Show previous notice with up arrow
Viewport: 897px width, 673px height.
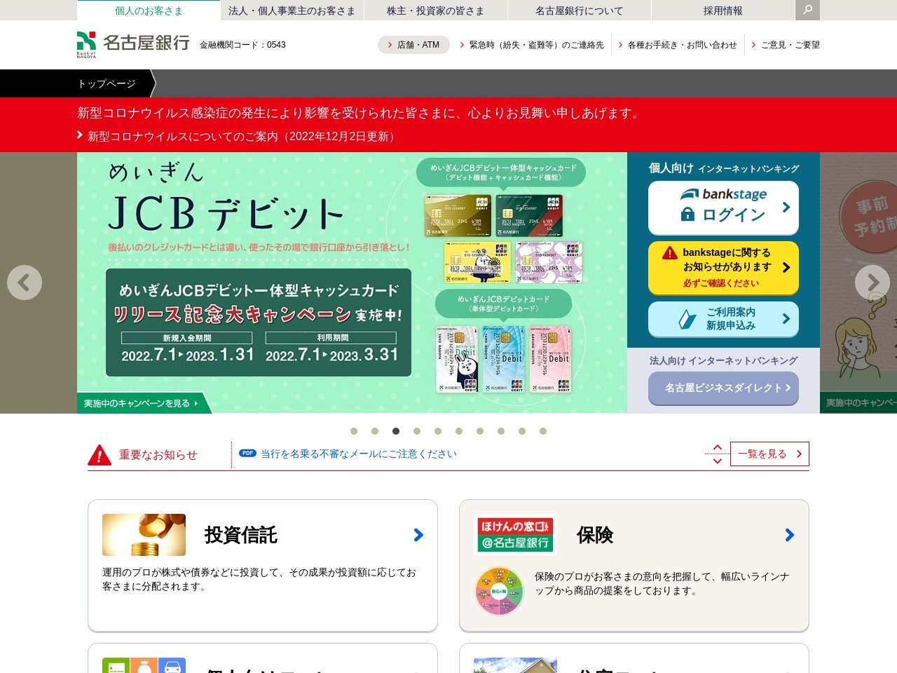click(717, 447)
